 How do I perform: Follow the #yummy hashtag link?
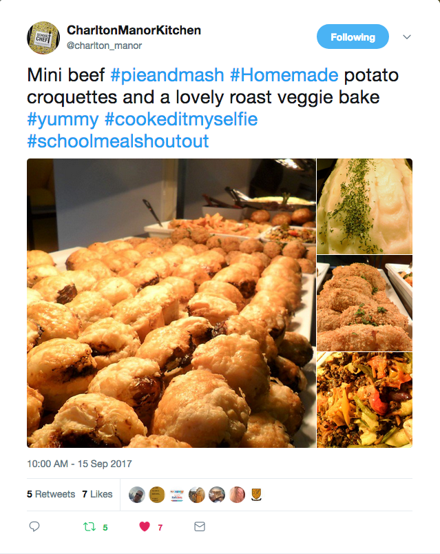click(63, 119)
